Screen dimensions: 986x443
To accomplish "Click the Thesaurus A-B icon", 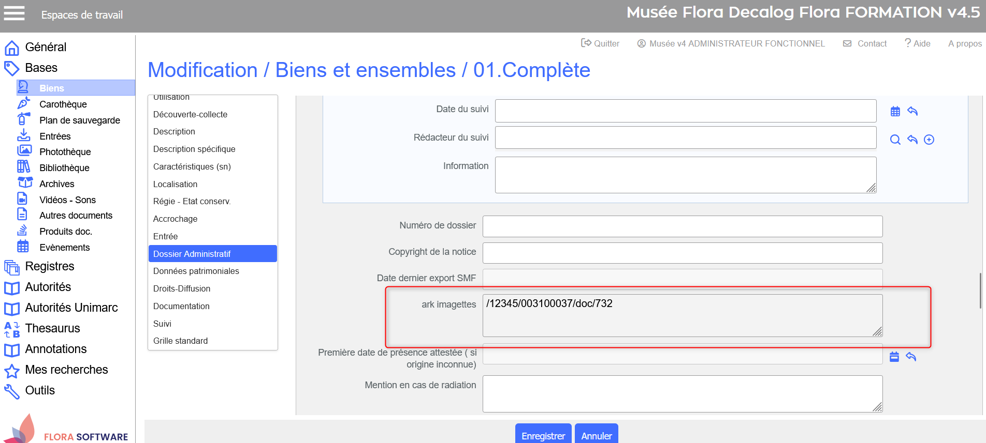I will pos(12,329).
